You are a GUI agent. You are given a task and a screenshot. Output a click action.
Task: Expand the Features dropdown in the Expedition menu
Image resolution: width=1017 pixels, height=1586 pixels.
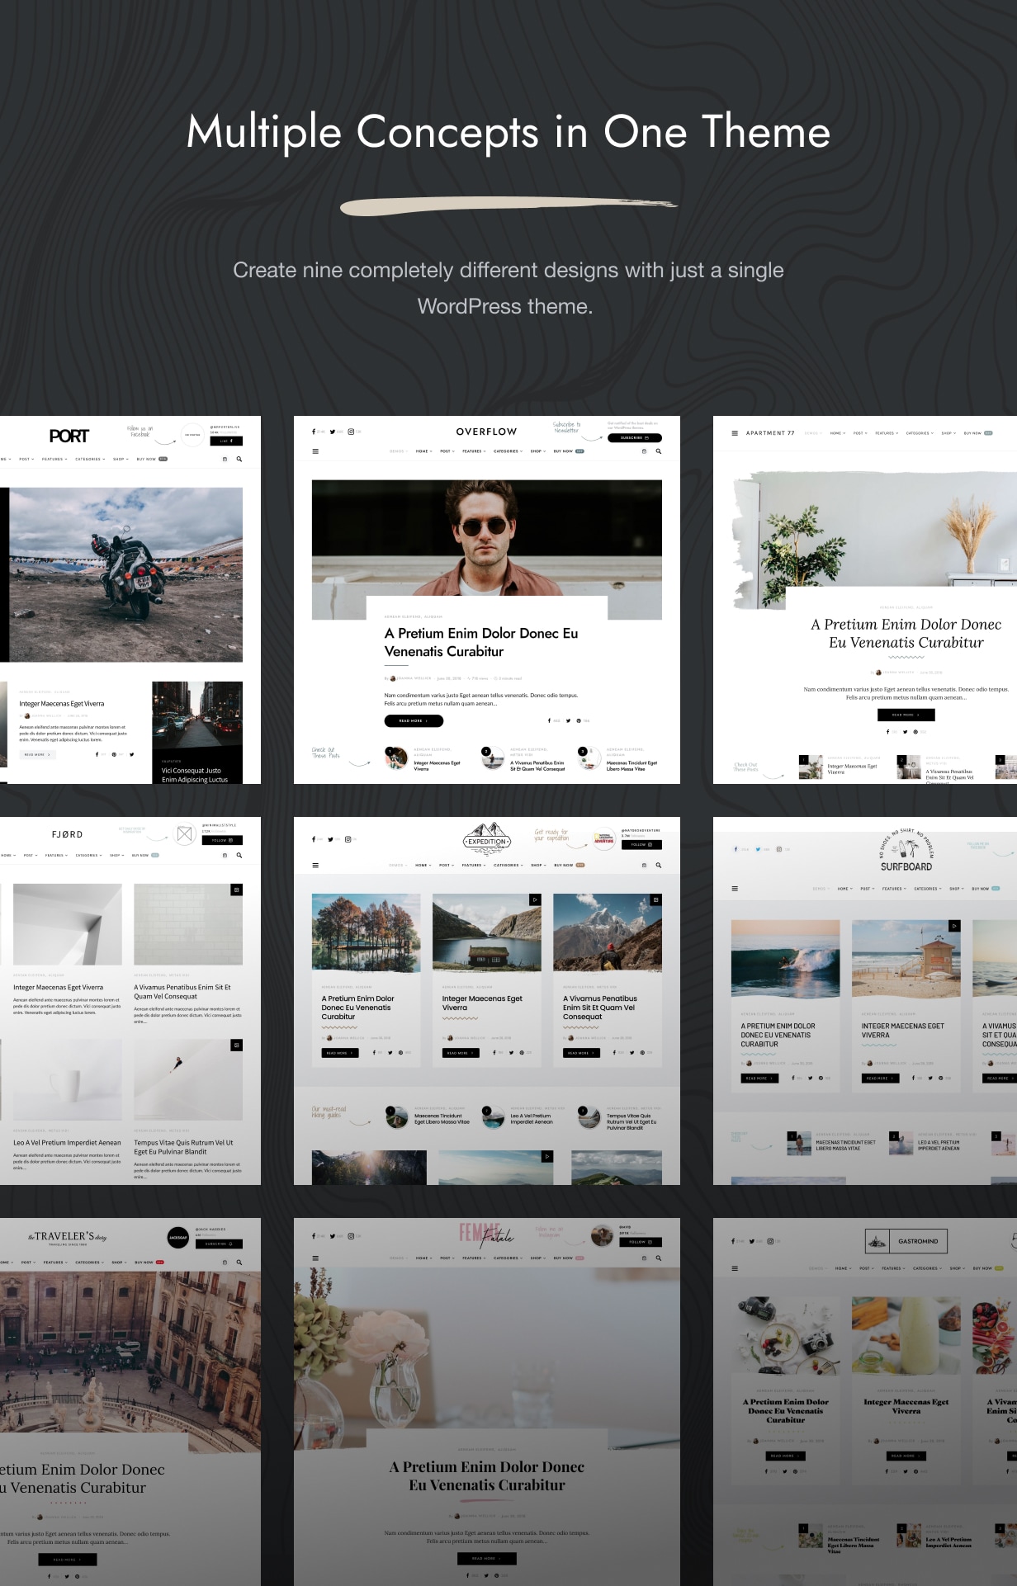(x=474, y=866)
